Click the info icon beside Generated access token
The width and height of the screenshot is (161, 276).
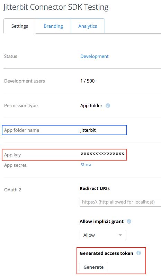click(138, 253)
